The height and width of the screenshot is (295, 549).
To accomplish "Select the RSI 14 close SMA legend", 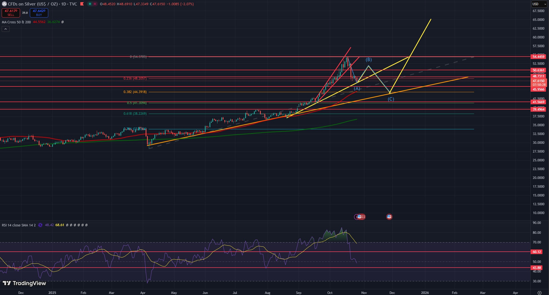I will pyautogui.click(x=19, y=225).
